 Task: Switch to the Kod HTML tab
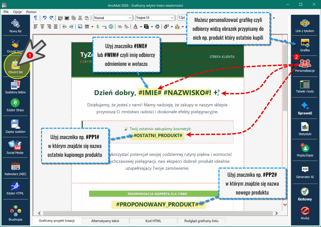pos(153,221)
